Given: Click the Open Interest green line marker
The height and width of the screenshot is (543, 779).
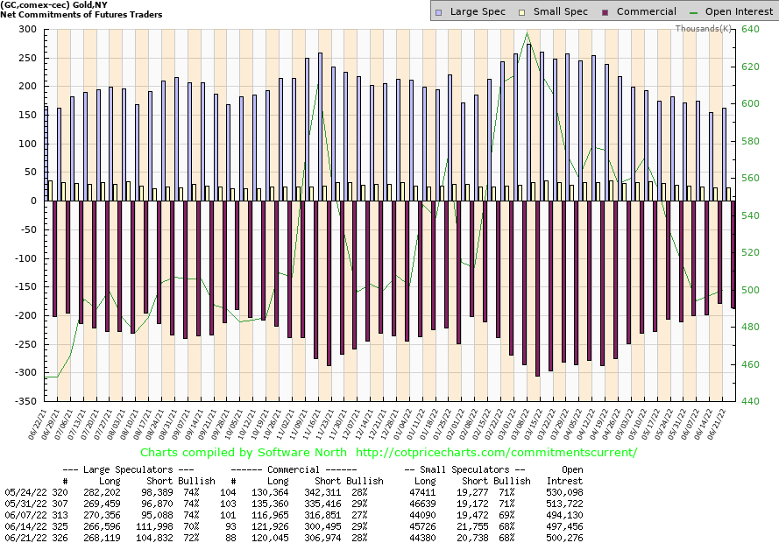Looking at the screenshot, I should click(697, 12).
